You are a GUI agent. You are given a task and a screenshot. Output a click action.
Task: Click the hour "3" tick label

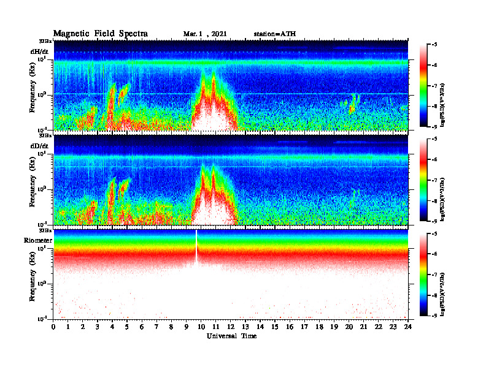[98, 327]
